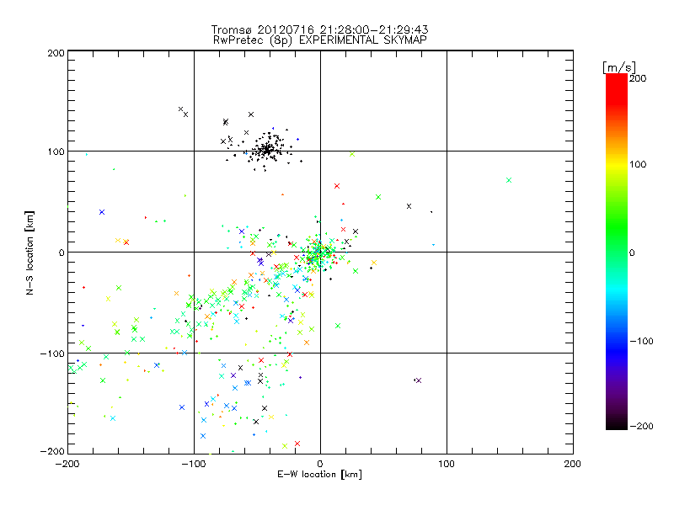Select the lone purple X marker in the lower-right quadrant
This screenshot has height=505, width=674.
[x=419, y=380]
